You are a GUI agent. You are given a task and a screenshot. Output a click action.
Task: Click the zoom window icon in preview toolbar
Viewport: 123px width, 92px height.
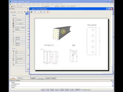[41, 12]
